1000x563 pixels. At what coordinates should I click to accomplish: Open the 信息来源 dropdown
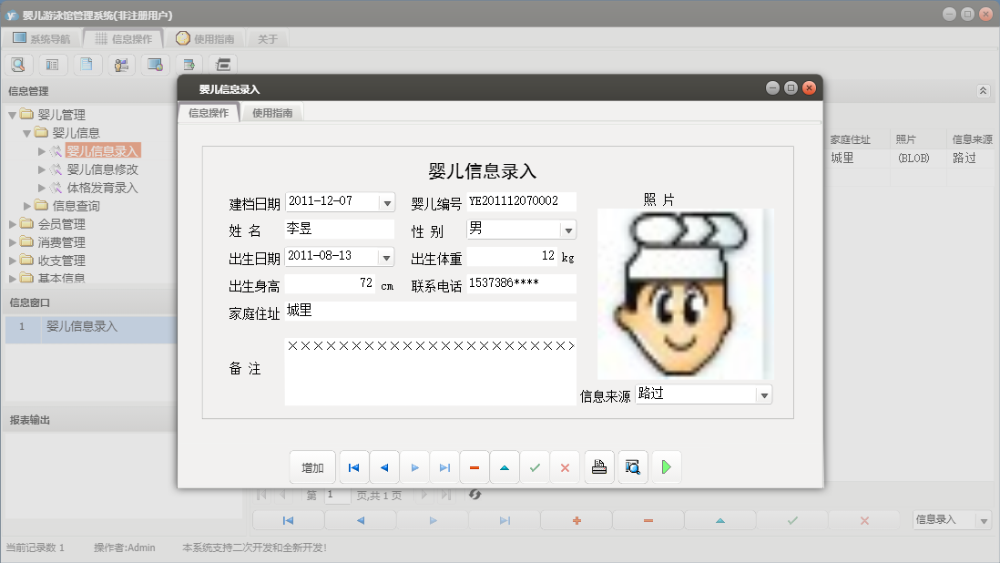[x=765, y=394]
